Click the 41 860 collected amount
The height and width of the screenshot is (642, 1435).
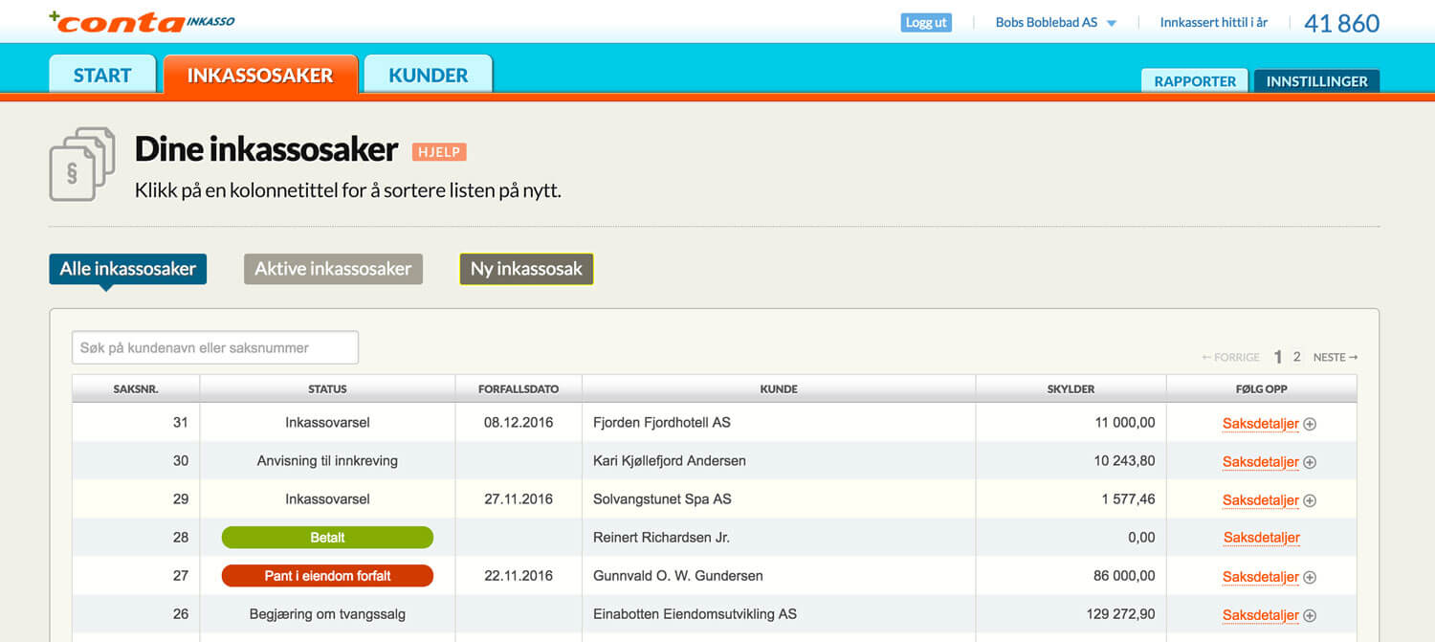pos(1341,23)
